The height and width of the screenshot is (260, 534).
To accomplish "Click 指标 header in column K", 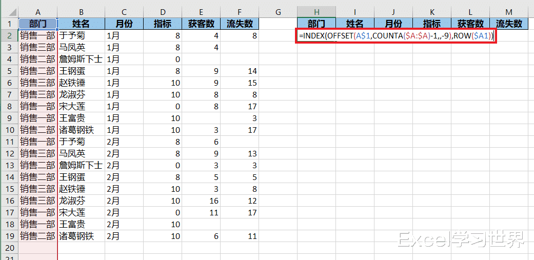I will point(432,24).
